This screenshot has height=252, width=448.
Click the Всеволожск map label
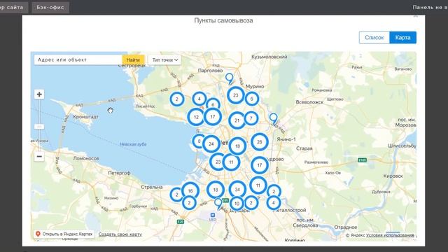click(x=309, y=102)
